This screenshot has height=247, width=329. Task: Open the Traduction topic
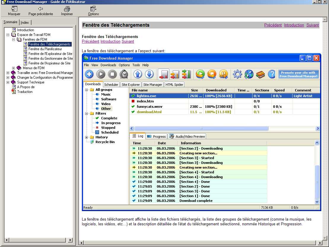[x=25, y=92]
